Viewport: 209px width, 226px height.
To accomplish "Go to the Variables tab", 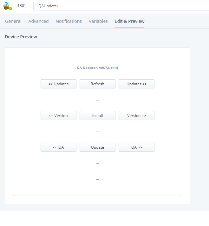I will coord(98,21).
